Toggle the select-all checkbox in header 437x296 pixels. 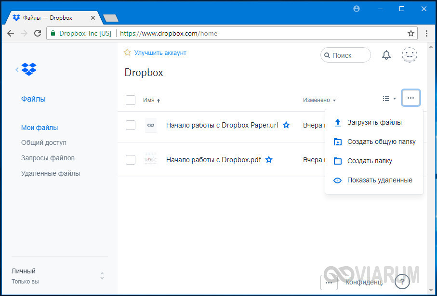(x=131, y=100)
